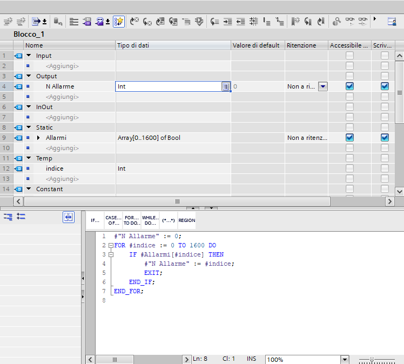Uncheck Scrivibile checkbox for Allarmi row
The height and width of the screenshot is (364, 404).
click(x=385, y=138)
